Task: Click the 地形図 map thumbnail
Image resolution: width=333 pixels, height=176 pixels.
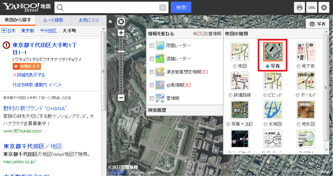Action: coord(306,110)
